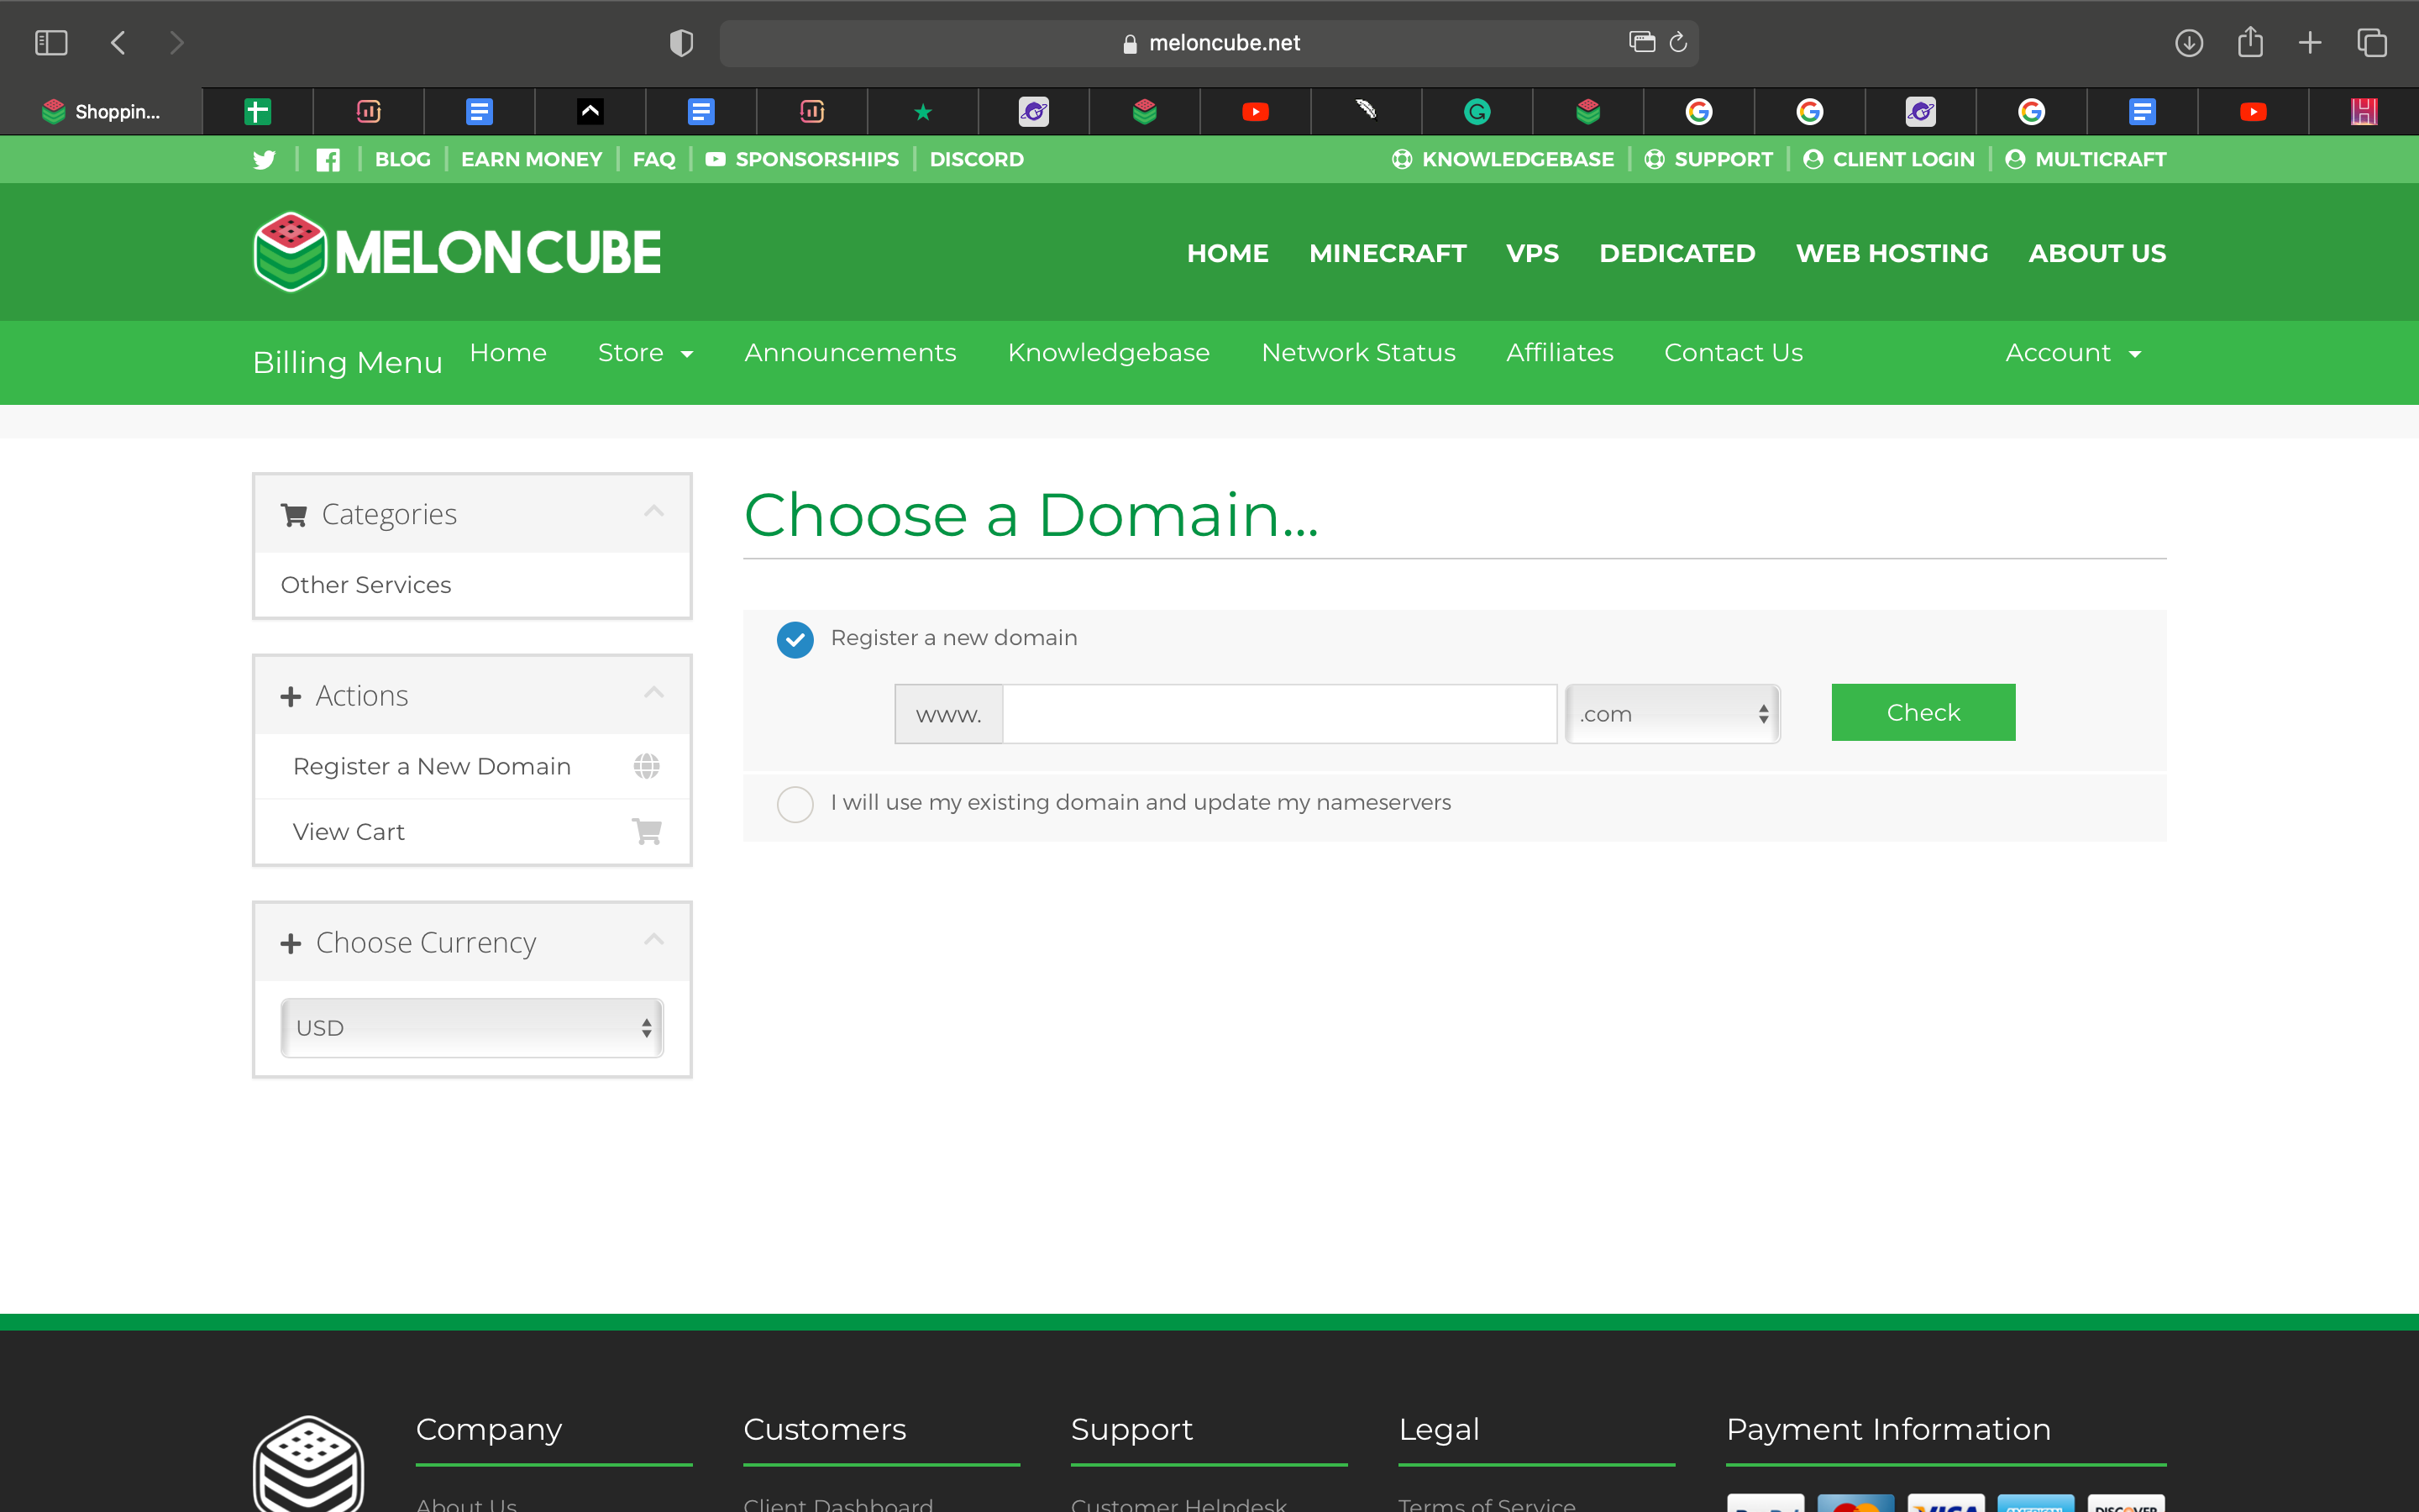Reload the page with the refresh icon

coord(1678,42)
